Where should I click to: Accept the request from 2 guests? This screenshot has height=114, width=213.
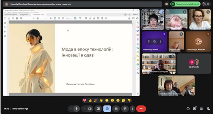(186, 4)
